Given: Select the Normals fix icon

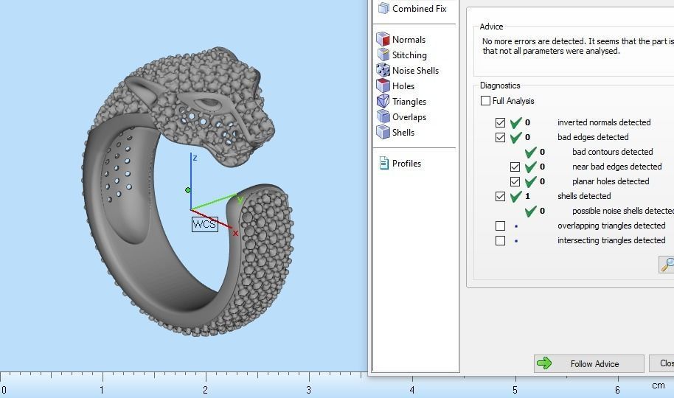Looking at the screenshot, I should (x=383, y=39).
